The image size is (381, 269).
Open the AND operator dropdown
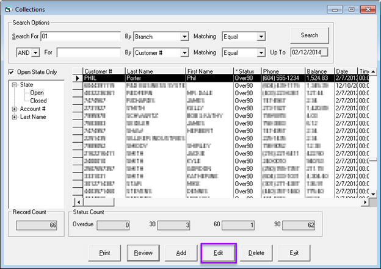pyautogui.click(x=35, y=52)
